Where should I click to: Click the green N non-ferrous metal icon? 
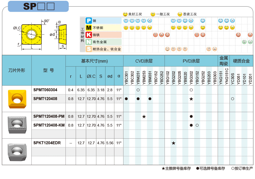(x=89, y=42)
